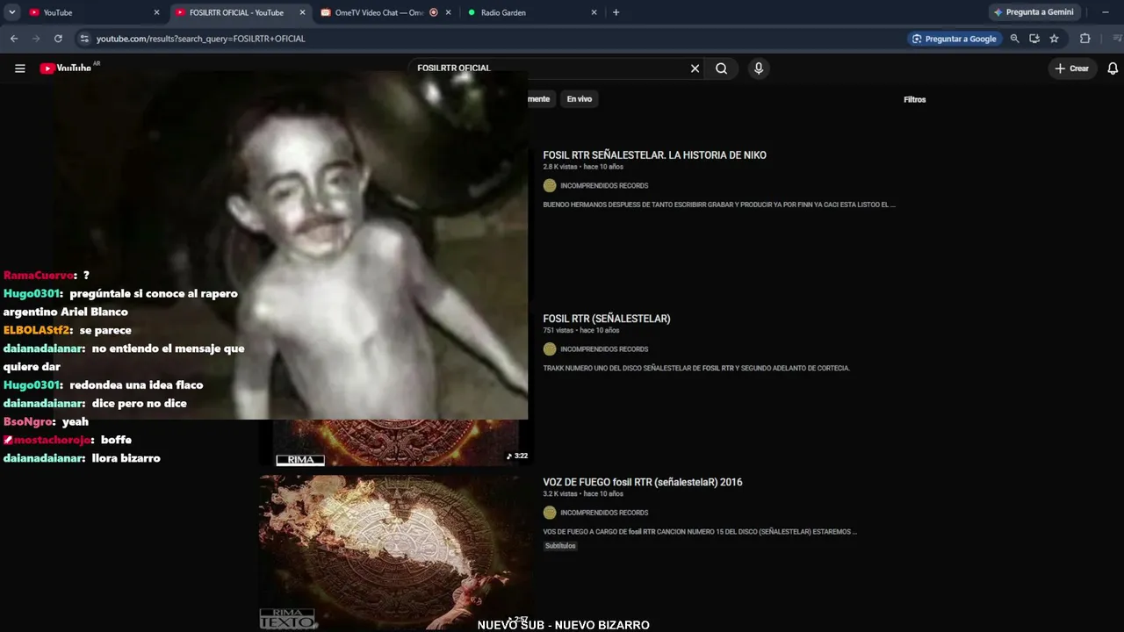Open INCOMPRENDIDOS RECORDS channel under VOZ DE FUEGO
Screen dimensions: 1124x632
coord(604,513)
